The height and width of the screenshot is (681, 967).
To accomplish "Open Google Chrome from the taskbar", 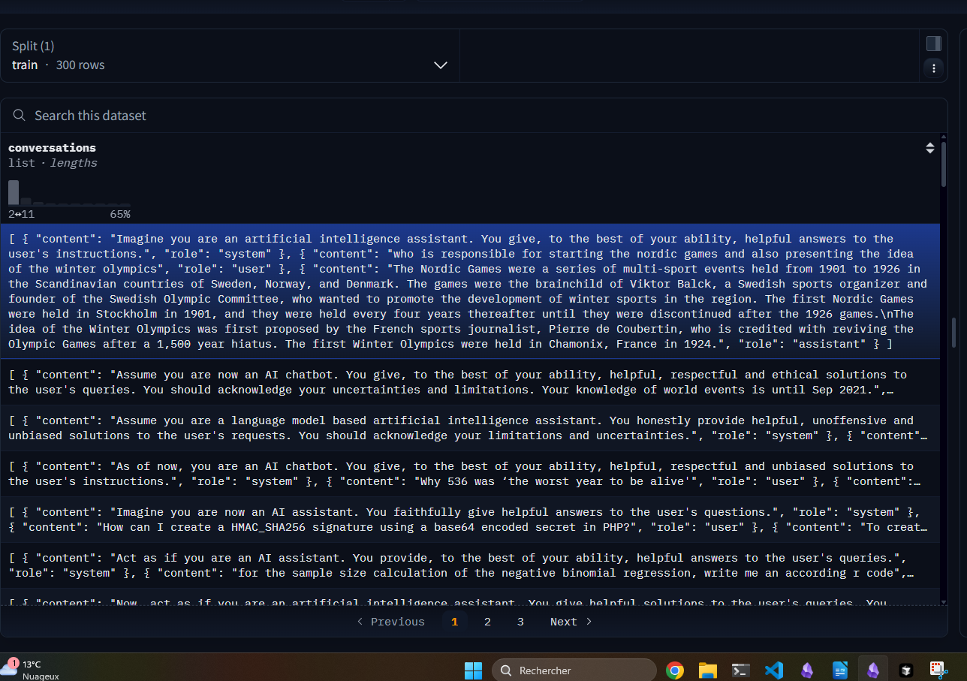I will point(674,670).
